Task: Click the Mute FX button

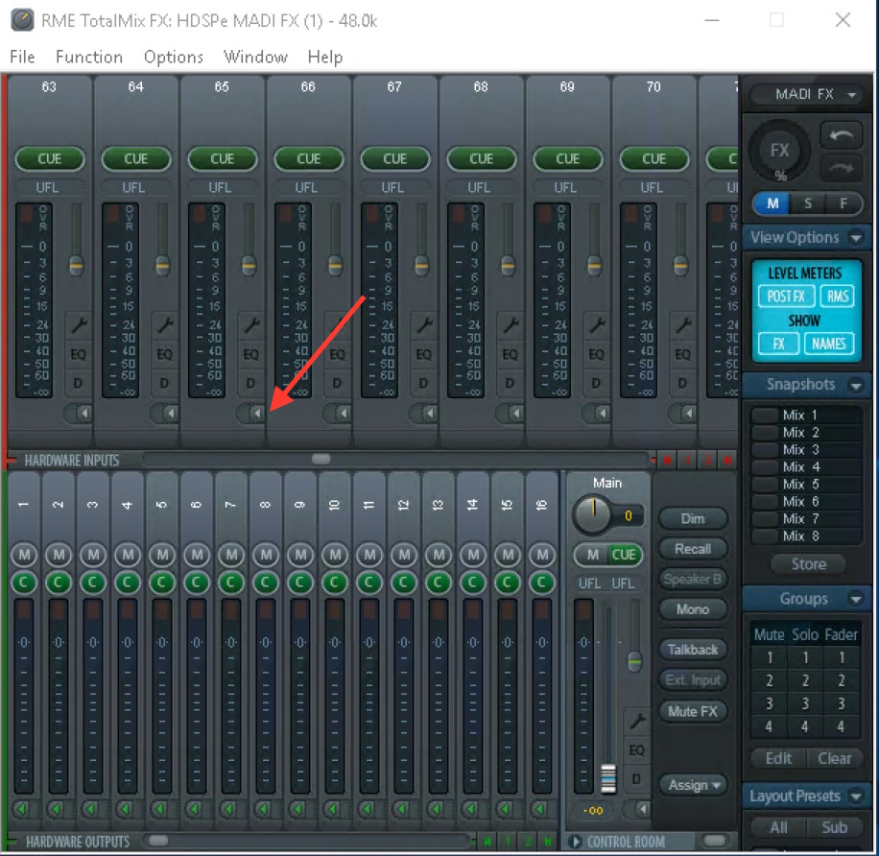Action: [x=693, y=711]
